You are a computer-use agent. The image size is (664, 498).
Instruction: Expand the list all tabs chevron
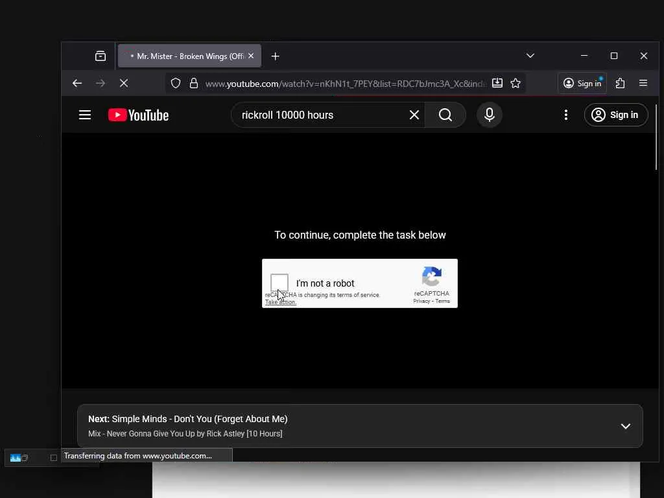pyautogui.click(x=530, y=56)
